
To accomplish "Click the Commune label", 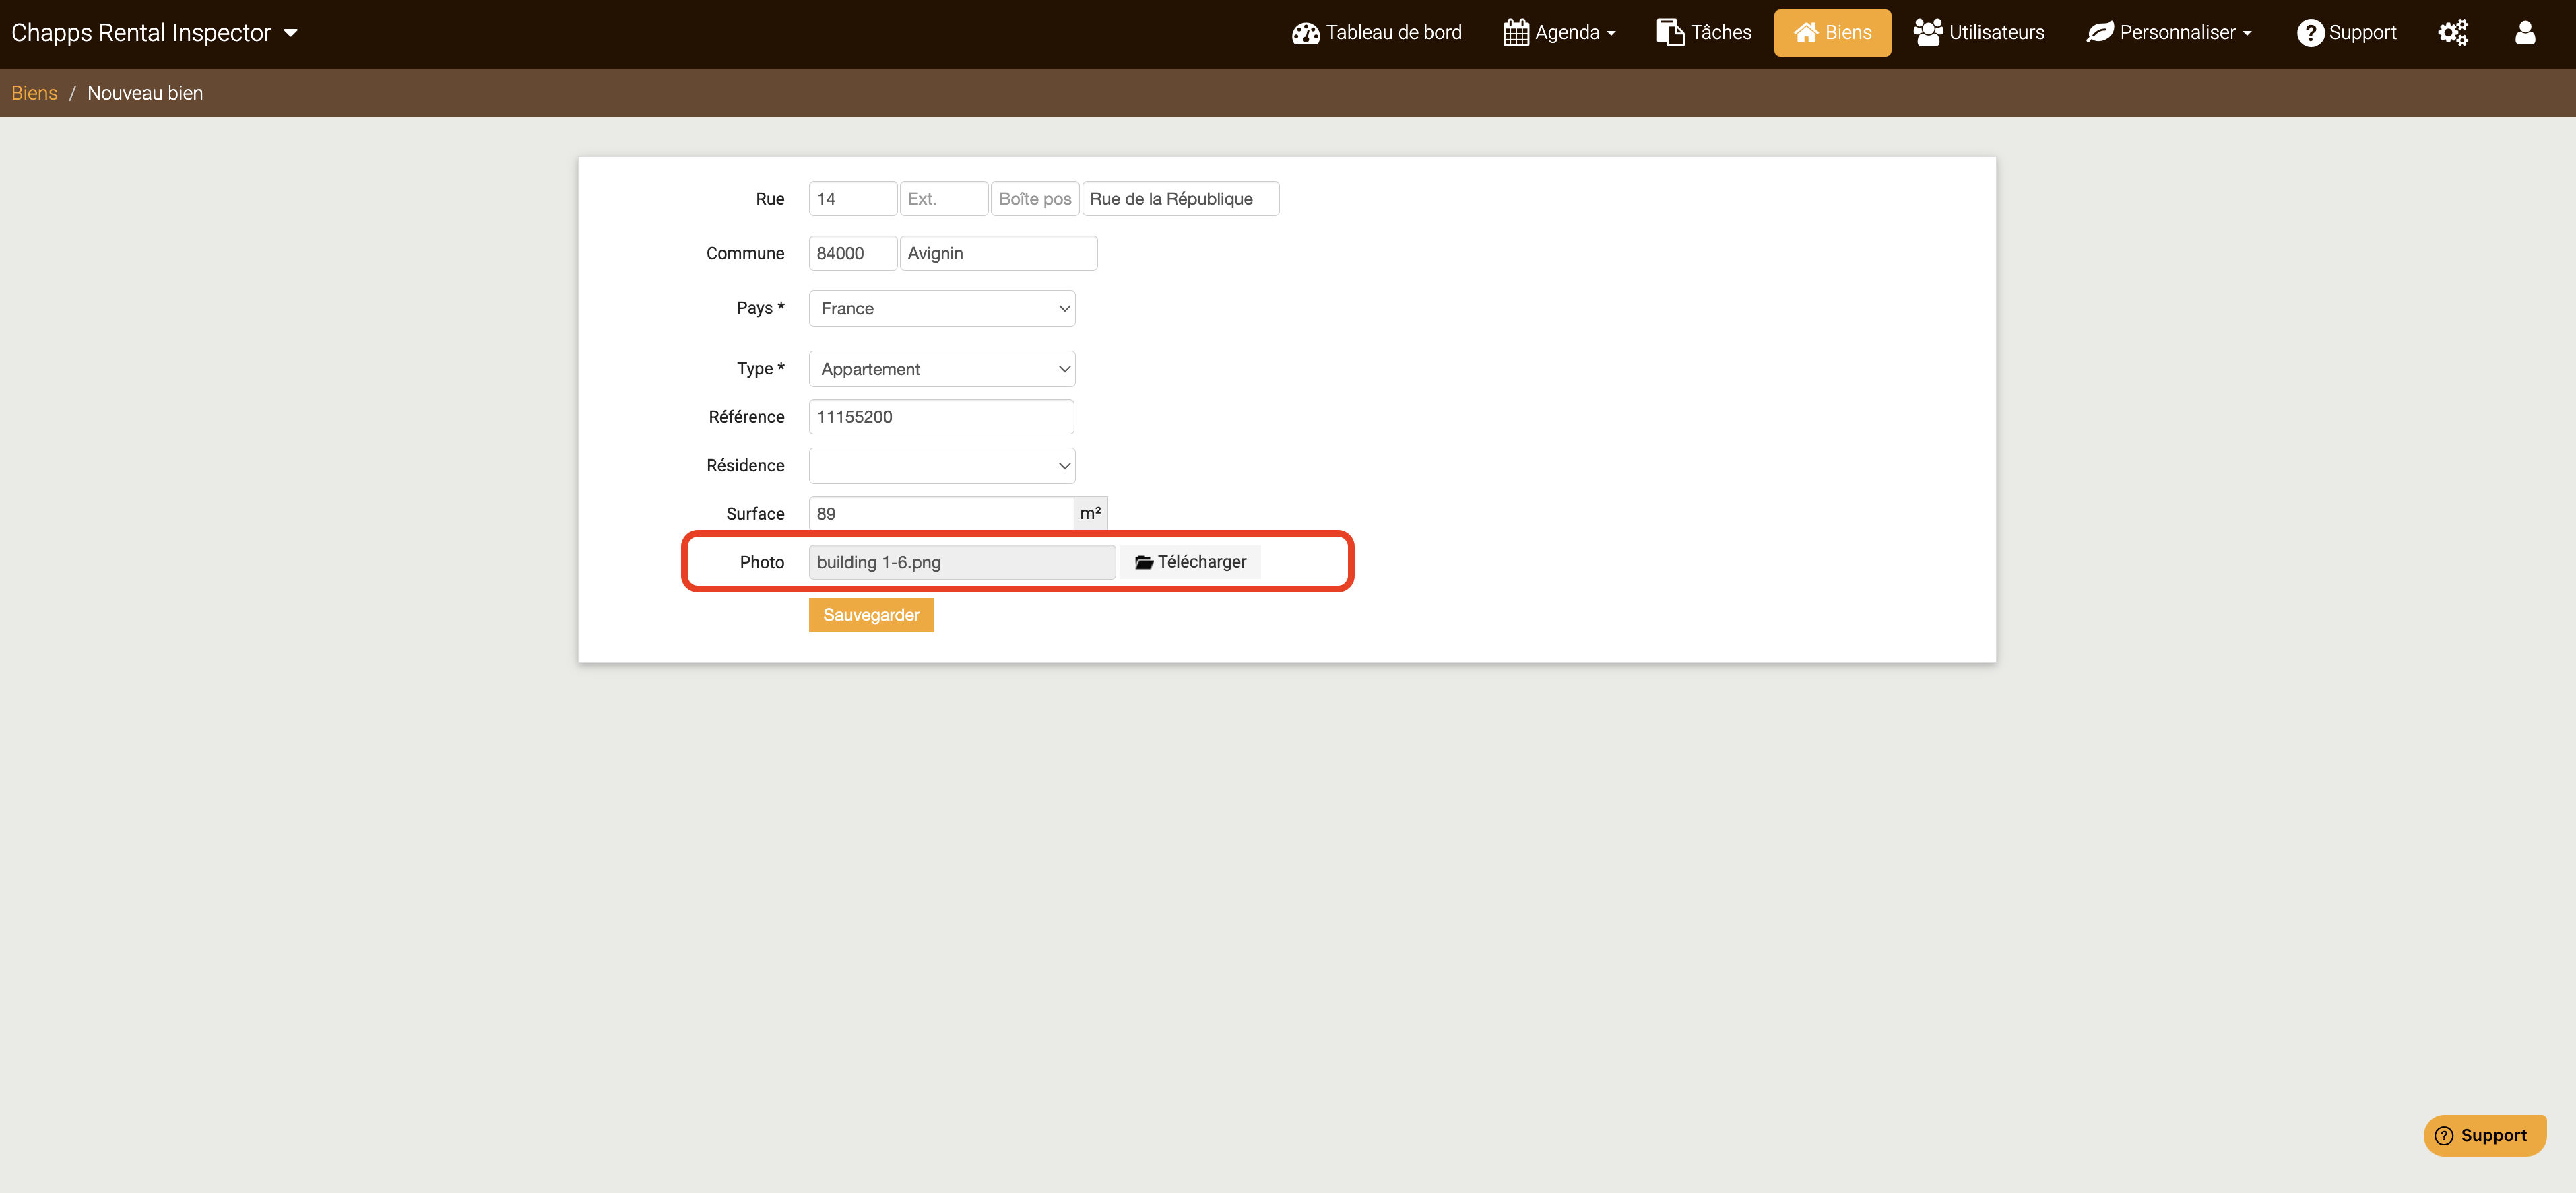I will pos(745,254).
